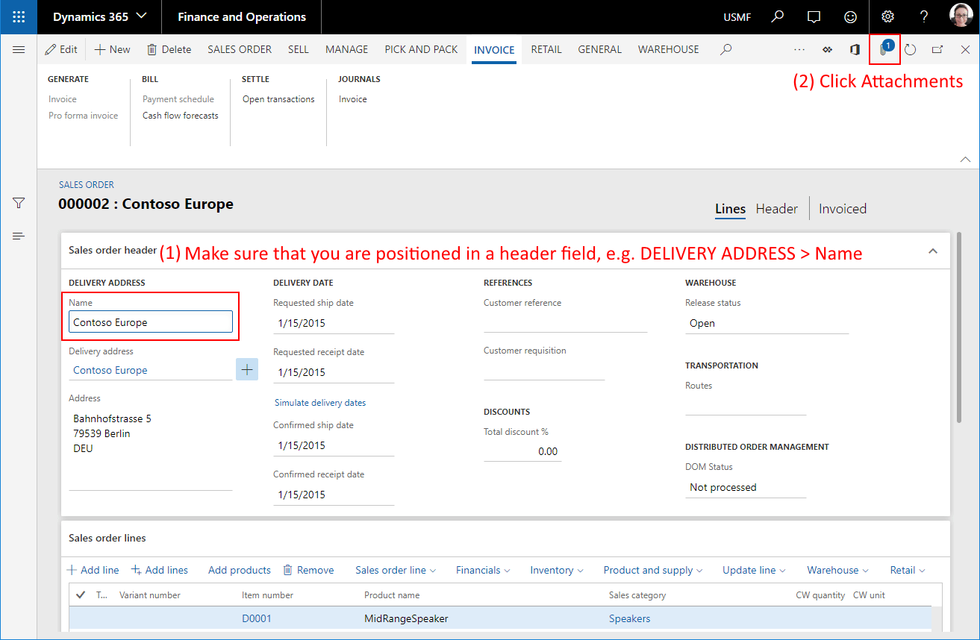Click Add lines button

coord(160,570)
